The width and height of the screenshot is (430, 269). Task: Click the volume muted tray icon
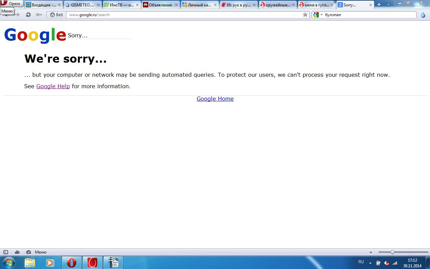387,263
